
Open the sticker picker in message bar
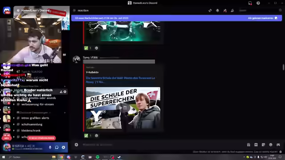263,144
